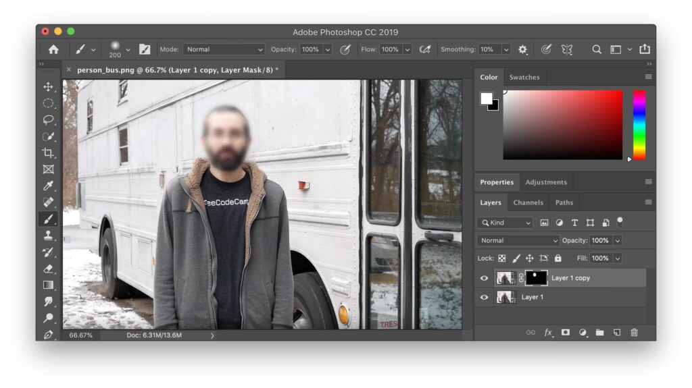This screenshot has width=692, height=388.
Task: Toggle the Lock all padlock icon
Action: pos(558,258)
